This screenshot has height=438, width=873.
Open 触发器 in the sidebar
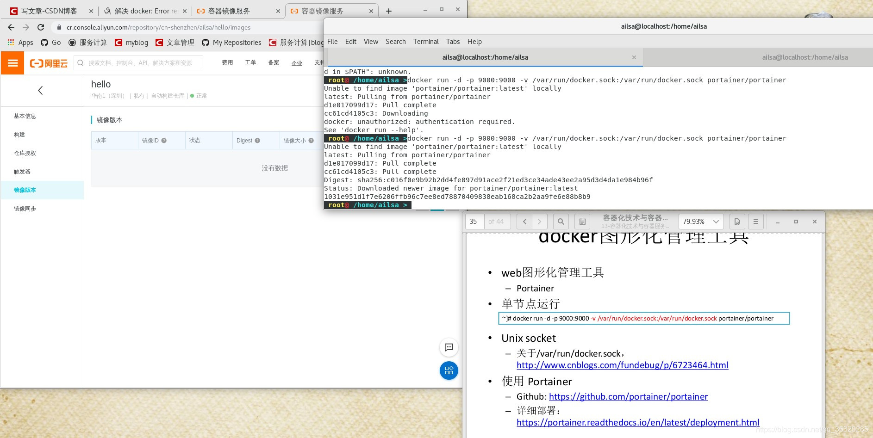point(22,172)
